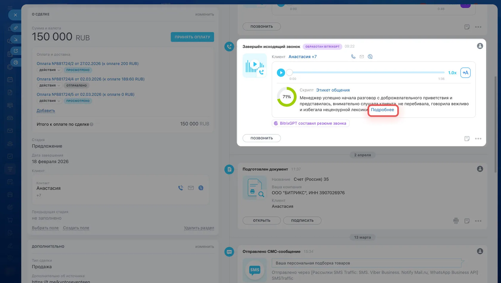501x283 pixels.
Task: Change the 1.0x playback speed
Action: (x=452, y=73)
